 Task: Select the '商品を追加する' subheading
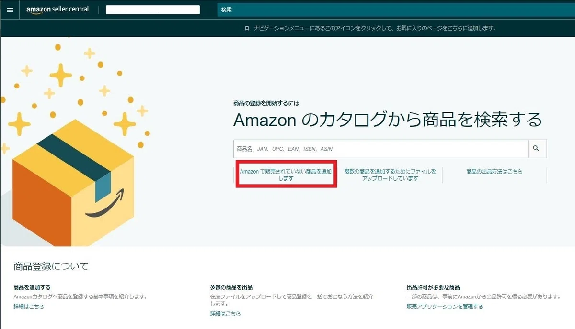pyautogui.click(x=32, y=287)
